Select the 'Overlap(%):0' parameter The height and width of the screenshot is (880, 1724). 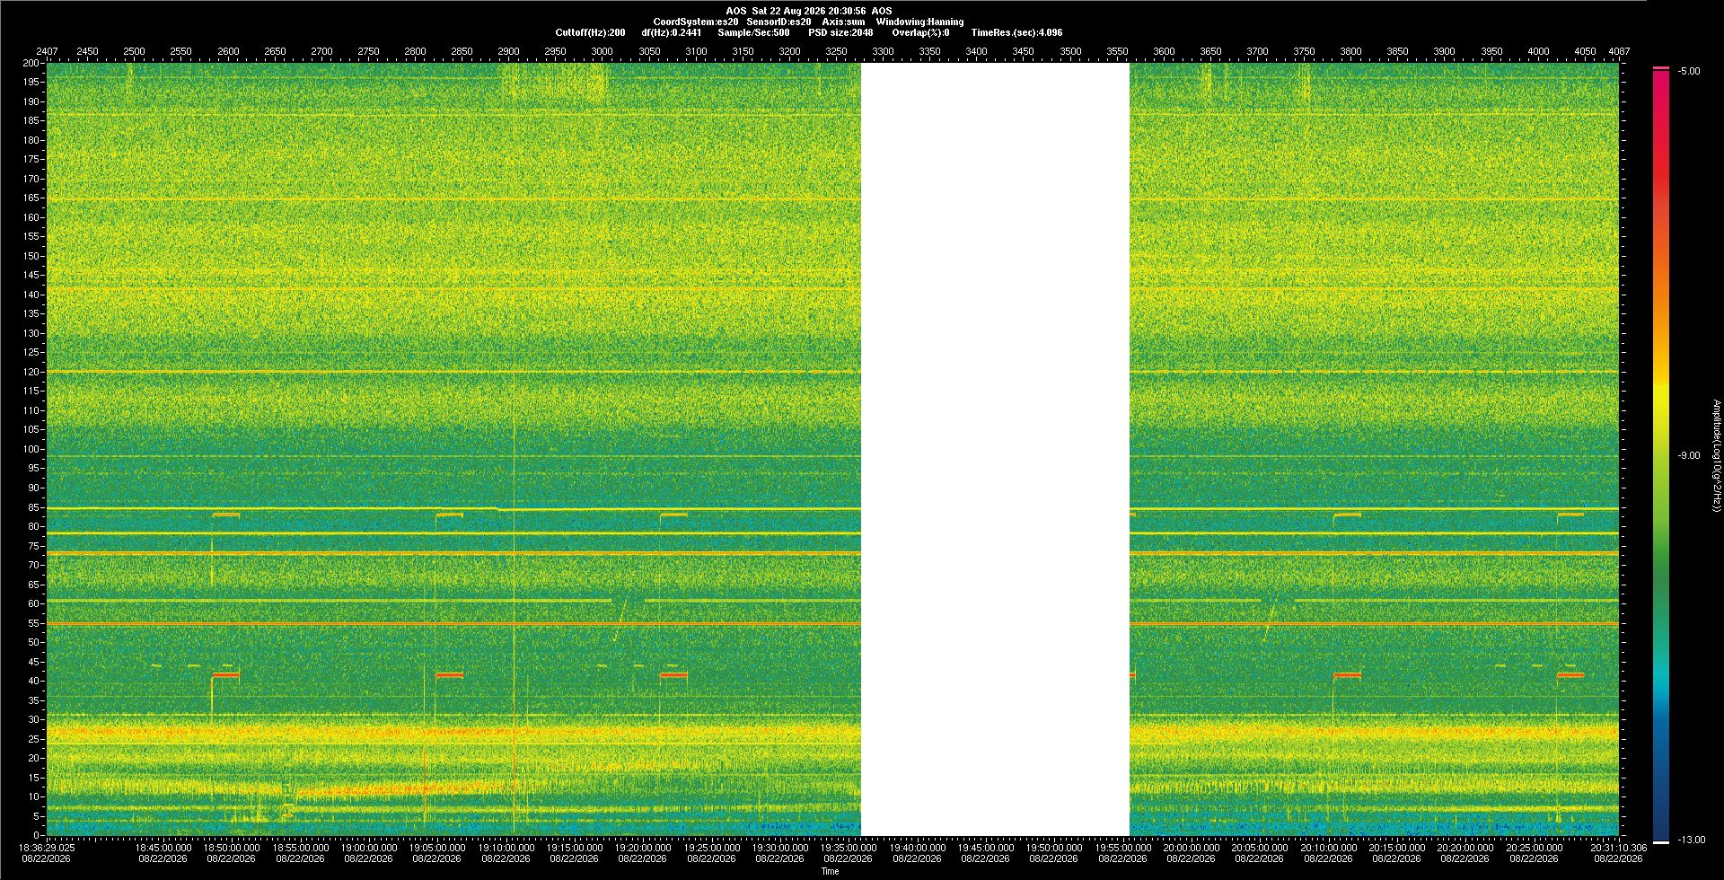(920, 32)
